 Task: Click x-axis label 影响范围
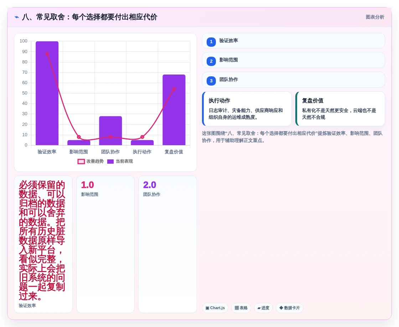tap(79, 152)
